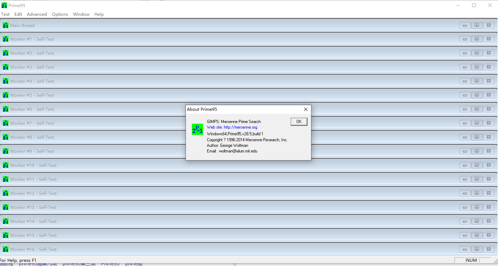
Task: Open the Advanced menu
Action: click(37, 14)
